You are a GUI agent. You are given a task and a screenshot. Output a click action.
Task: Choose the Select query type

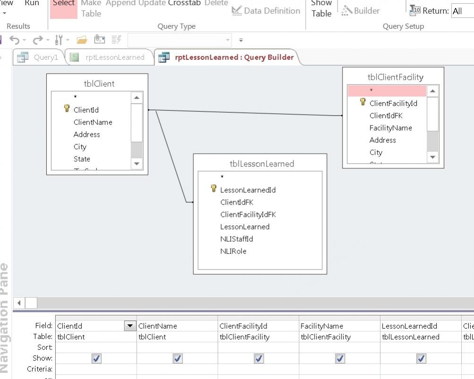63,8
